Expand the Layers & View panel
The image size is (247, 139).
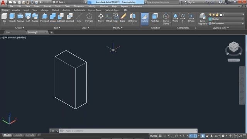(x=220, y=28)
